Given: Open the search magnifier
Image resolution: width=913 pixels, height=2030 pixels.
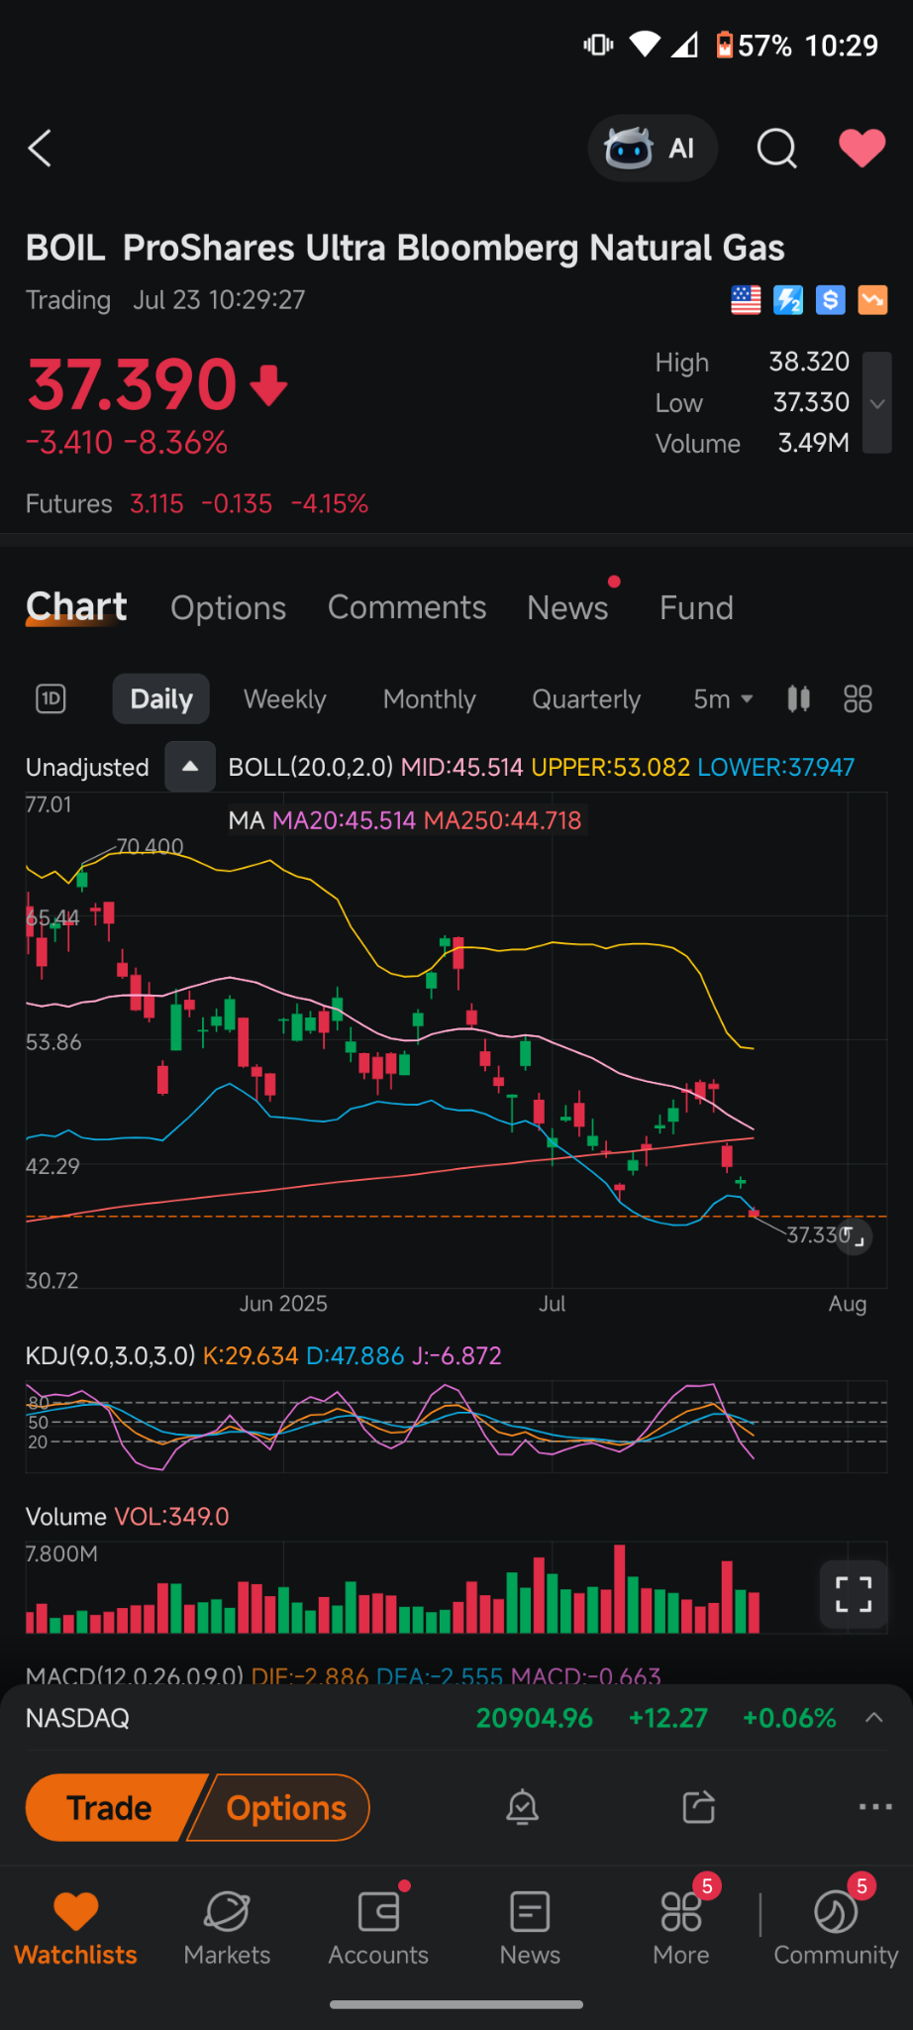Looking at the screenshot, I should click(x=776, y=149).
